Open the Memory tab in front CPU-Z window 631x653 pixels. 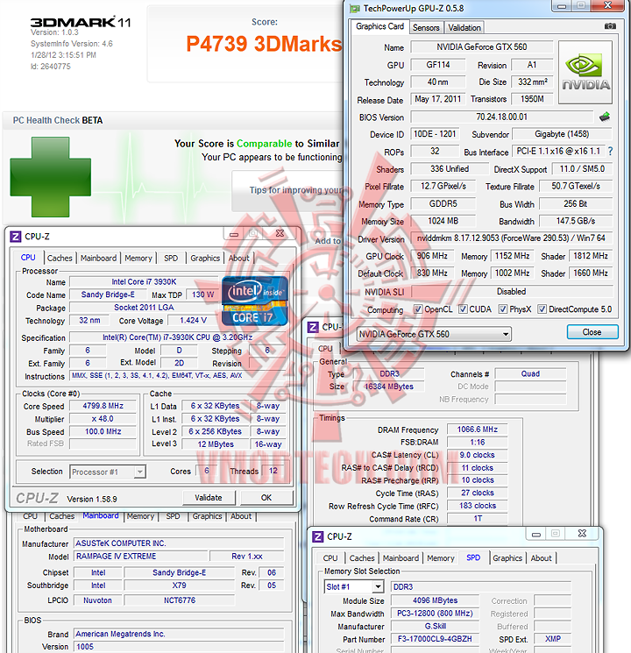pos(138,259)
